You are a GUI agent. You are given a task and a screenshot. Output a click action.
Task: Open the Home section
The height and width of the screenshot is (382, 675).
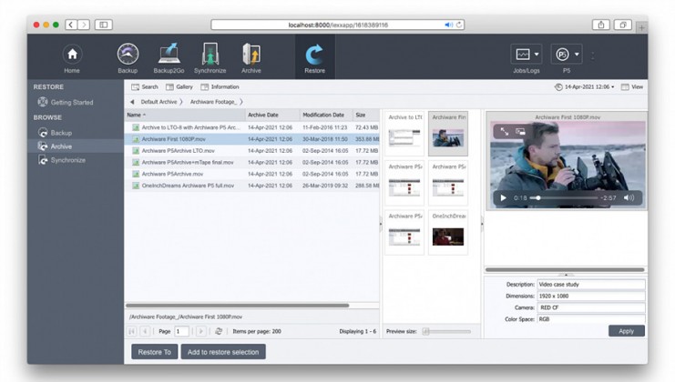click(x=72, y=58)
